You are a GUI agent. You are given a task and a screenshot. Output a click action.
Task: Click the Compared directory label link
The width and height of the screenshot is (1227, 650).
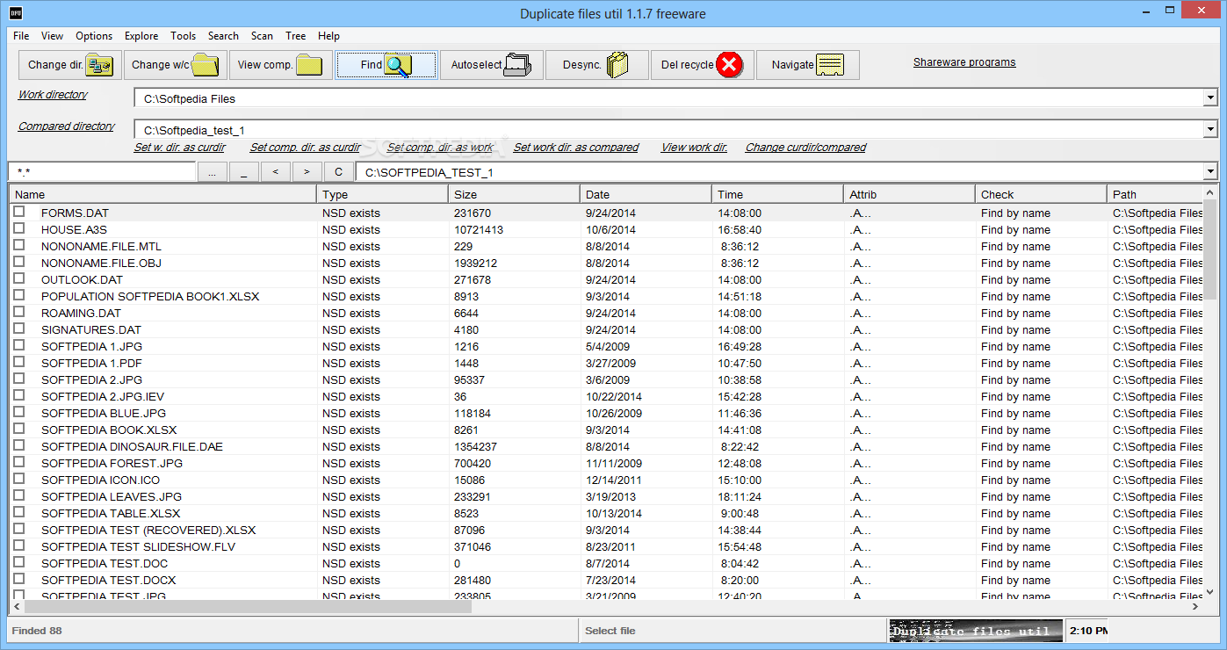pyautogui.click(x=67, y=126)
